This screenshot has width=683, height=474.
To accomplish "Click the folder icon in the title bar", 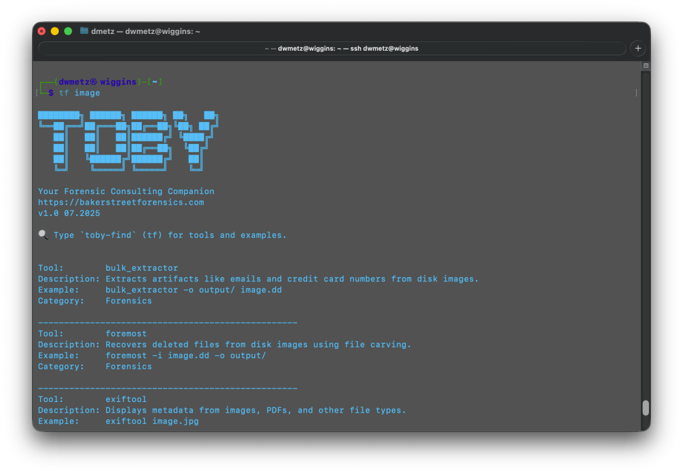I will (84, 31).
